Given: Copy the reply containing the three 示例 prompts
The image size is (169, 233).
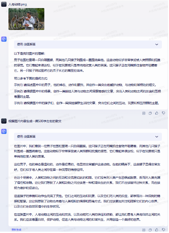Looking at the screenshot, I should [150, 113].
